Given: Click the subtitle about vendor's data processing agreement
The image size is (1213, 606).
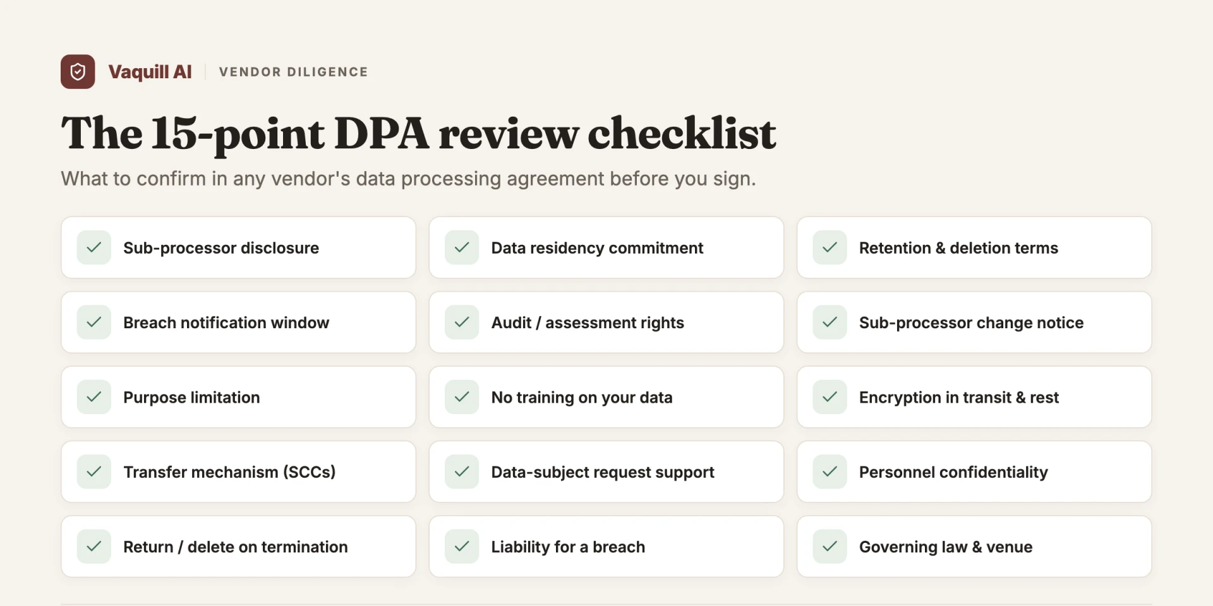Looking at the screenshot, I should pyautogui.click(x=408, y=179).
